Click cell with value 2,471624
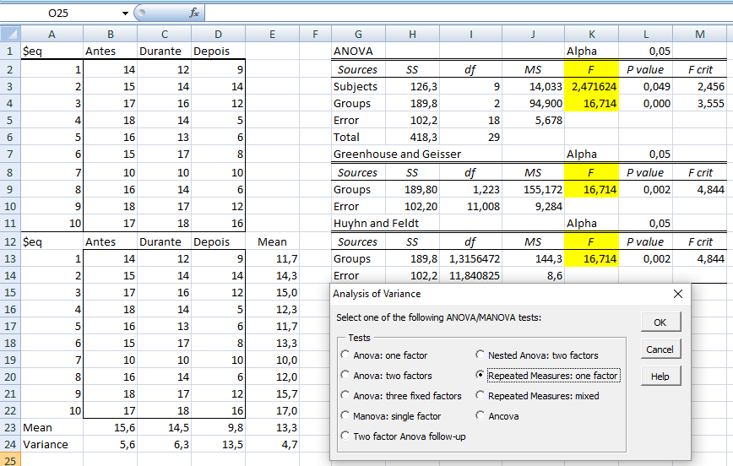Screen dimensions: 733x466 [592, 86]
